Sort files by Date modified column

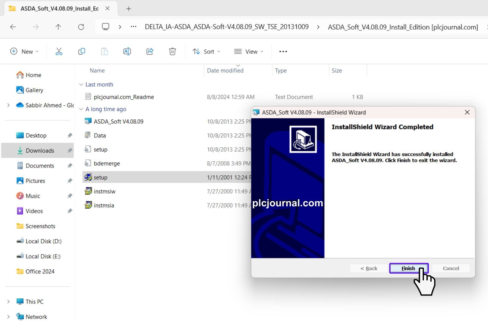click(x=225, y=71)
